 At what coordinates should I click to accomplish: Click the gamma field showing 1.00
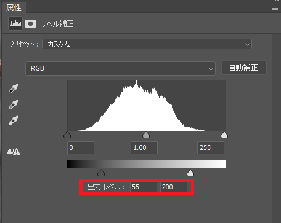[144, 147]
